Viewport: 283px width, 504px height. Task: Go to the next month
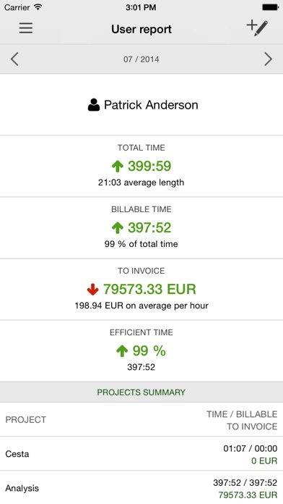269,59
